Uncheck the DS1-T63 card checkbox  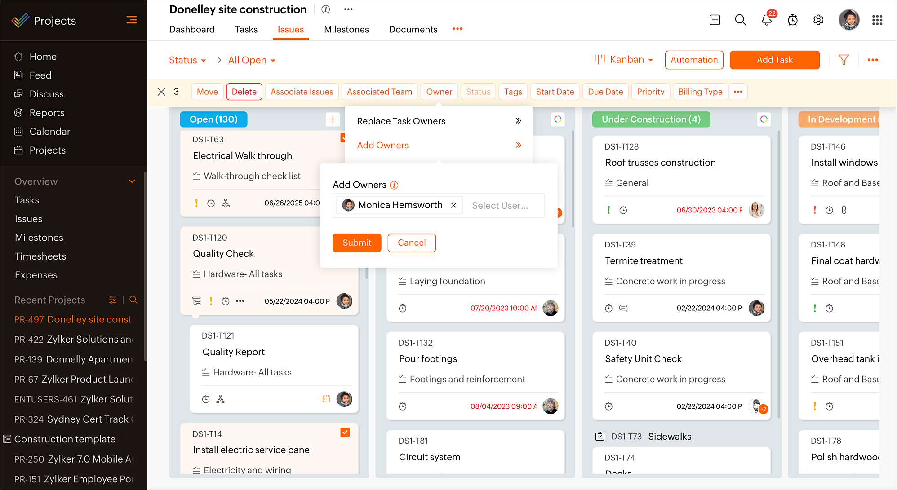click(x=343, y=138)
